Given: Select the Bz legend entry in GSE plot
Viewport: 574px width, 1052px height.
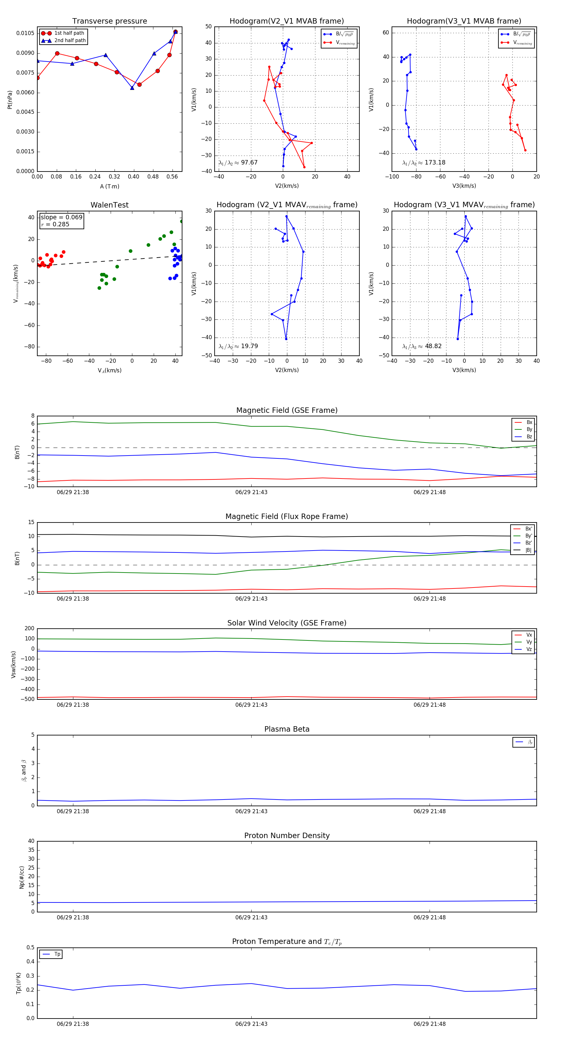Looking at the screenshot, I should pos(523,437).
